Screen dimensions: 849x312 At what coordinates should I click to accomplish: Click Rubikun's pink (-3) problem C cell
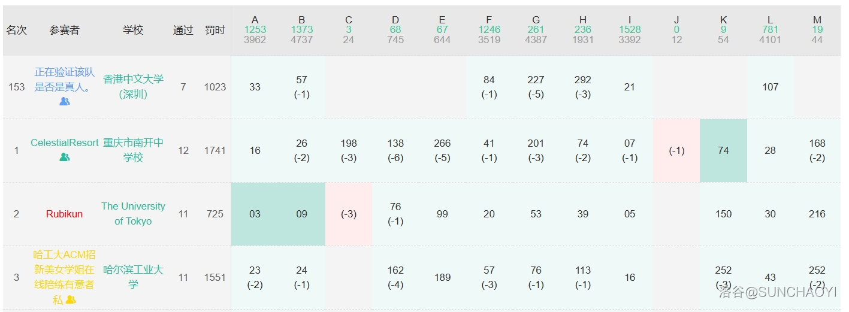tap(348, 214)
